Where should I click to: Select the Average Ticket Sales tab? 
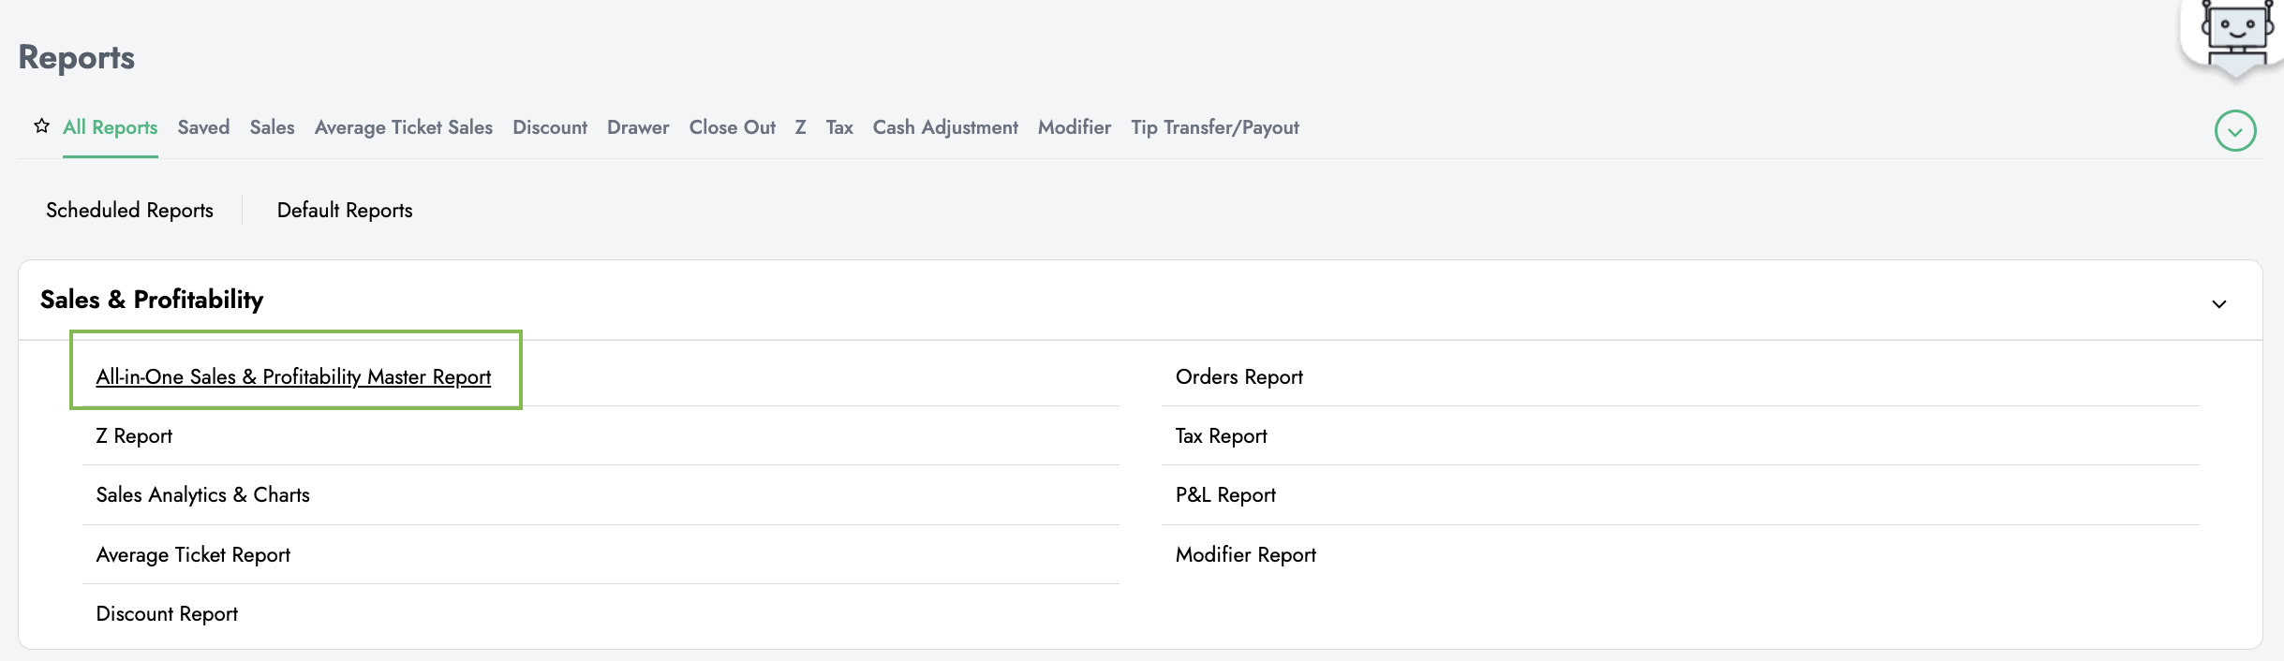403,127
